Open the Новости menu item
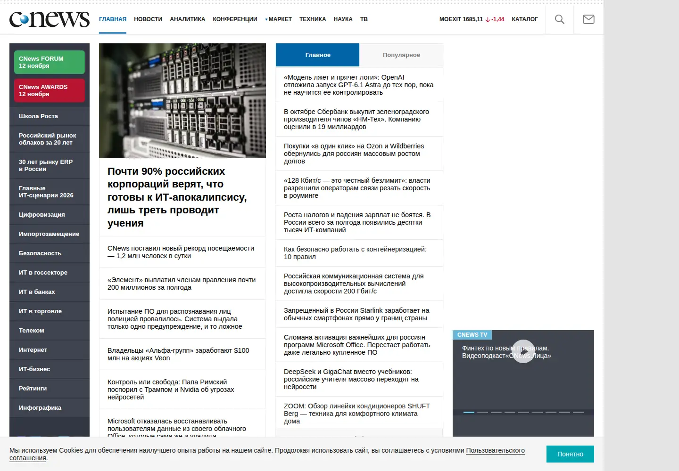679x471 pixels. [148, 19]
